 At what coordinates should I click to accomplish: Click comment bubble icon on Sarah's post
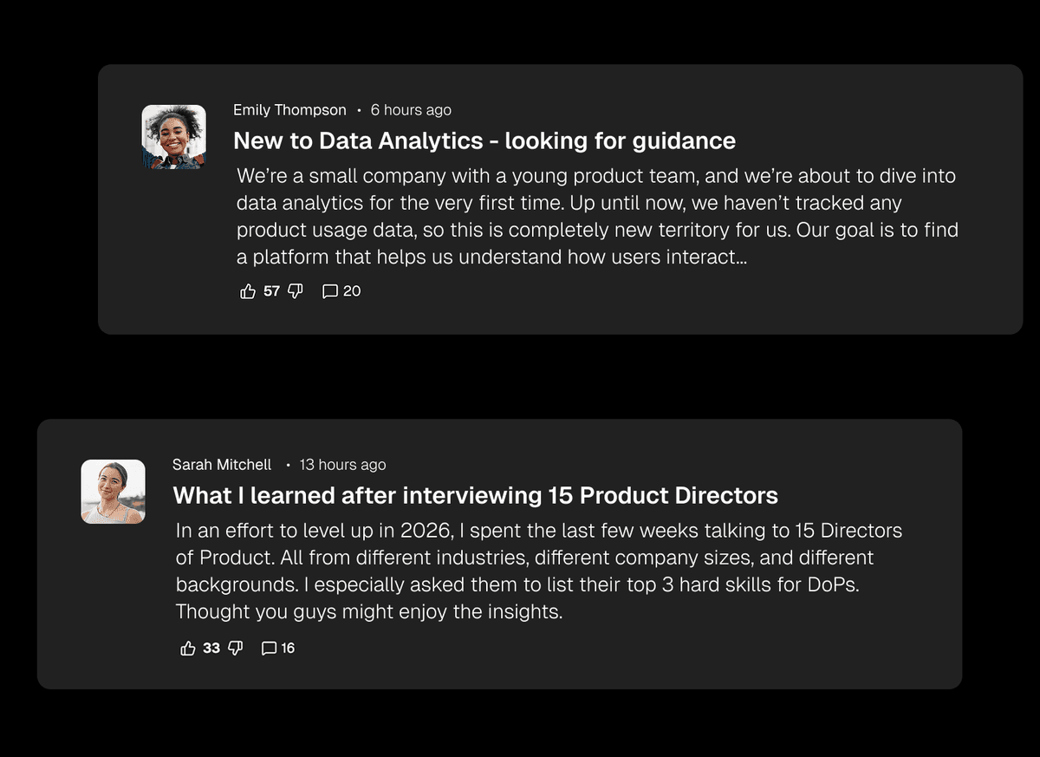click(269, 648)
